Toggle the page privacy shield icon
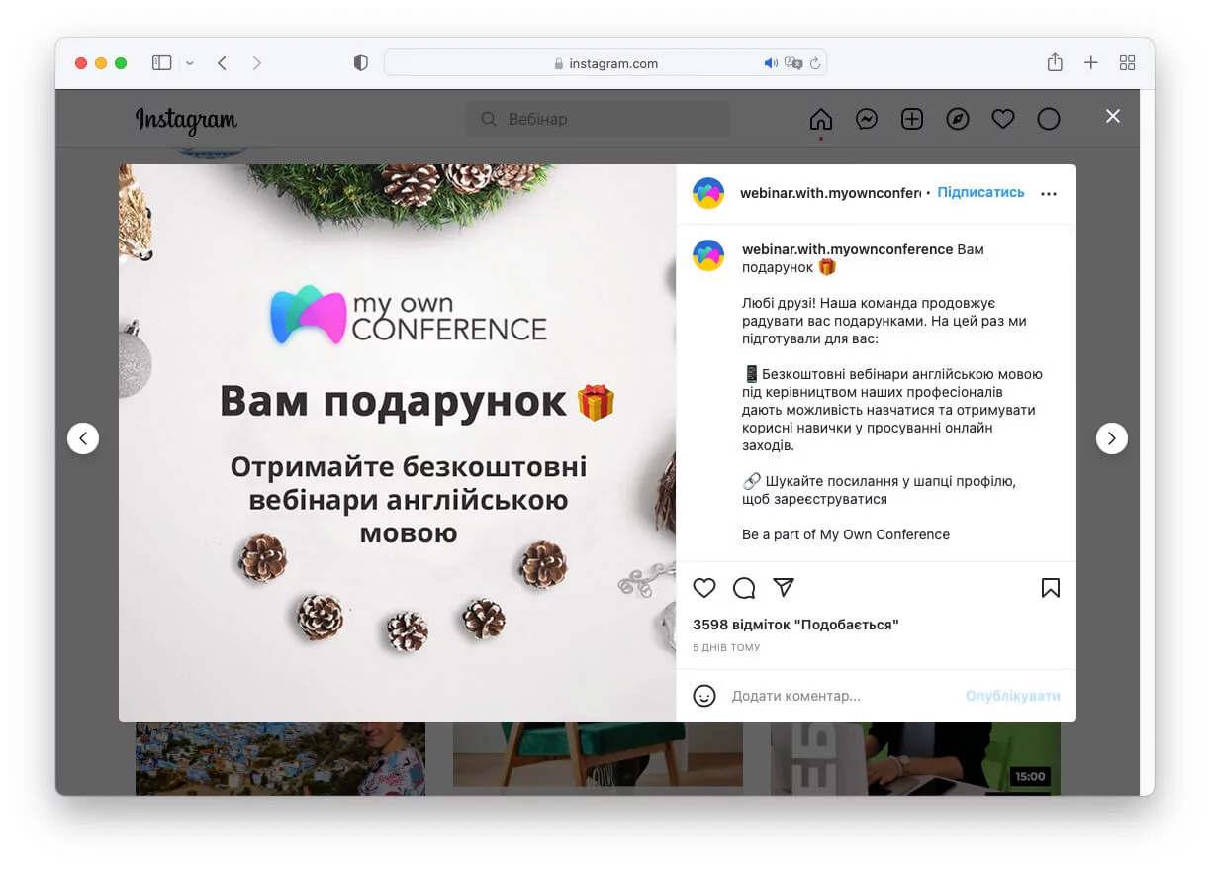 (x=360, y=61)
